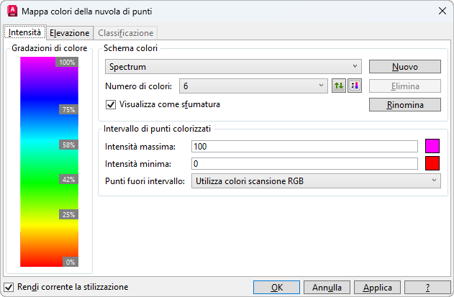Toggle Visualizza come sfumatura checkbox
This screenshot has width=454, height=297.
click(x=111, y=104)
